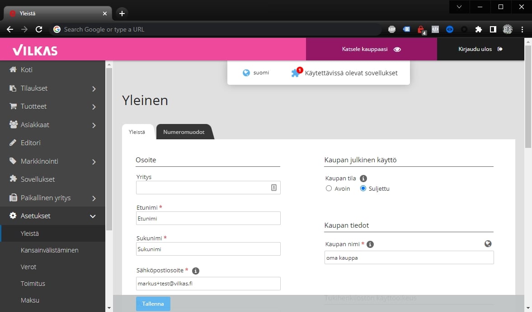Click Kirjaudu ulos to log out
The image size is (532, 312).
pyautogui.click(x=480, y=49)
